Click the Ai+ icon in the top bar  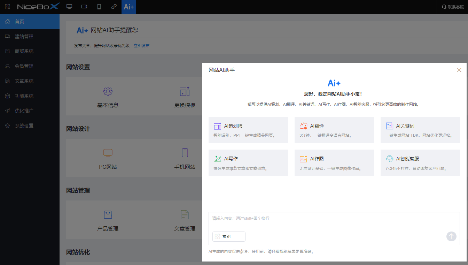128,7
